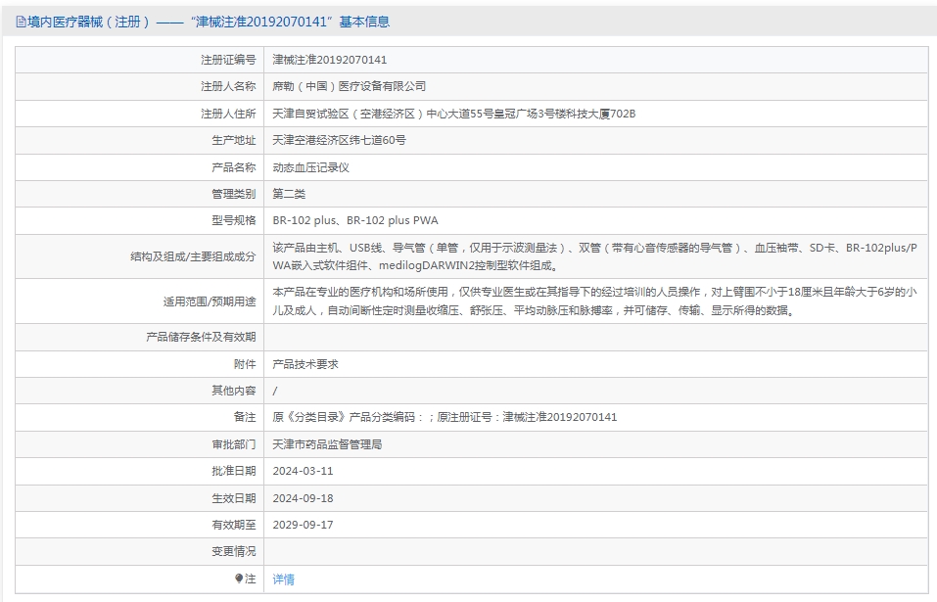Click the 生效日期 label

[x=234, y=498]
